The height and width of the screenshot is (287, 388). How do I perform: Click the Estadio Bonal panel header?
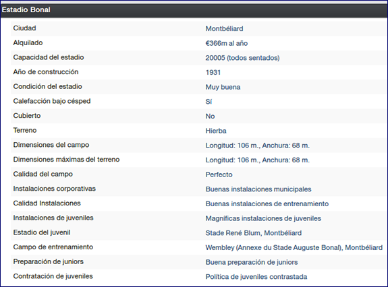194,10
